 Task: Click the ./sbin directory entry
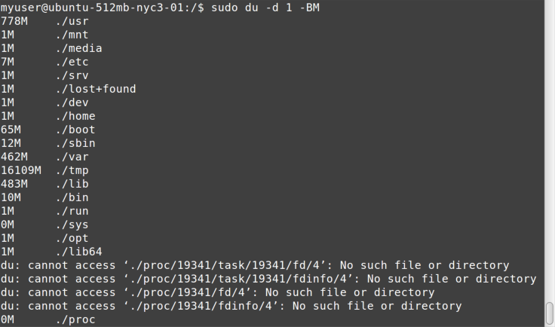click(75, 143)
